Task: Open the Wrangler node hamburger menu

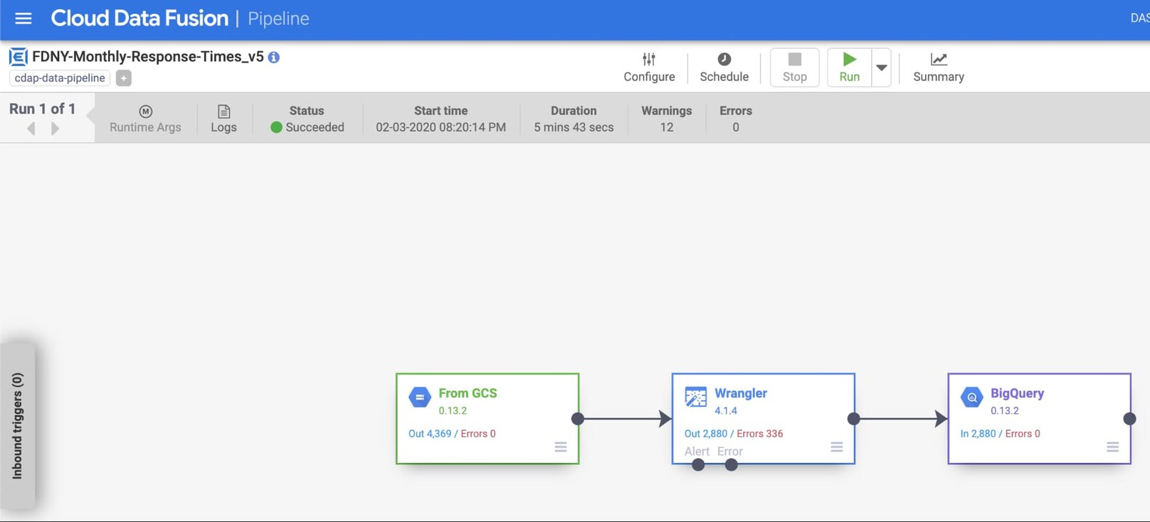Action: pyautogui.click(x=837, y=447)
